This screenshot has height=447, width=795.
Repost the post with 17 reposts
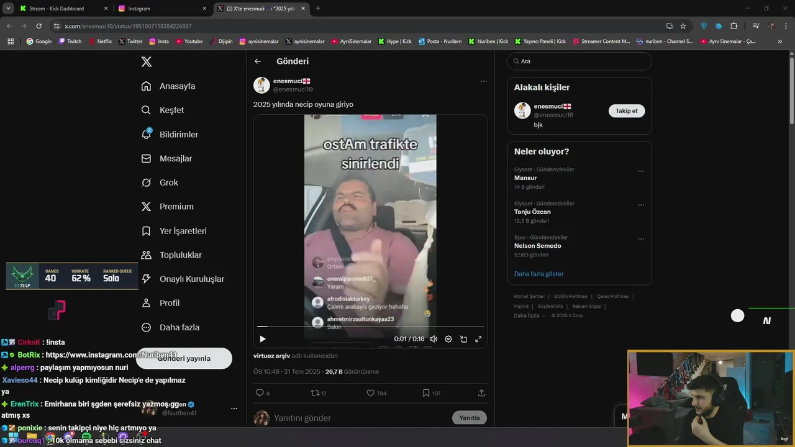coord(319,393)
